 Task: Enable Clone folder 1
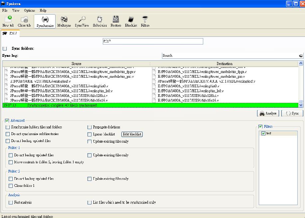11,186
